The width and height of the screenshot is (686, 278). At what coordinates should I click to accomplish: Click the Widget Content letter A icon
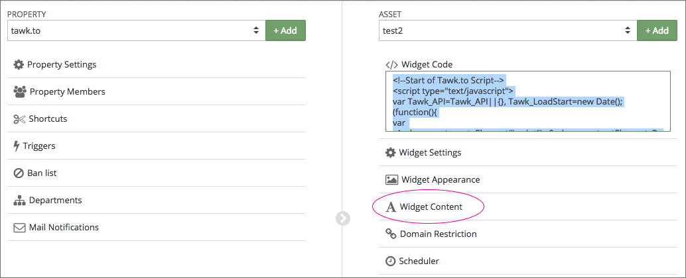click(390, 207)
